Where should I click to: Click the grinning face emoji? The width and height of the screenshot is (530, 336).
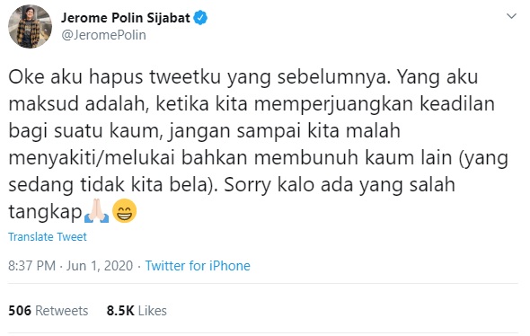(x=124, y=211)
